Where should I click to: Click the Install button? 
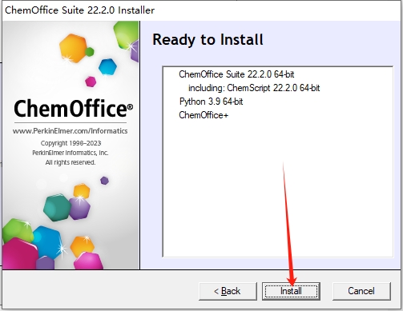[291, 291]
